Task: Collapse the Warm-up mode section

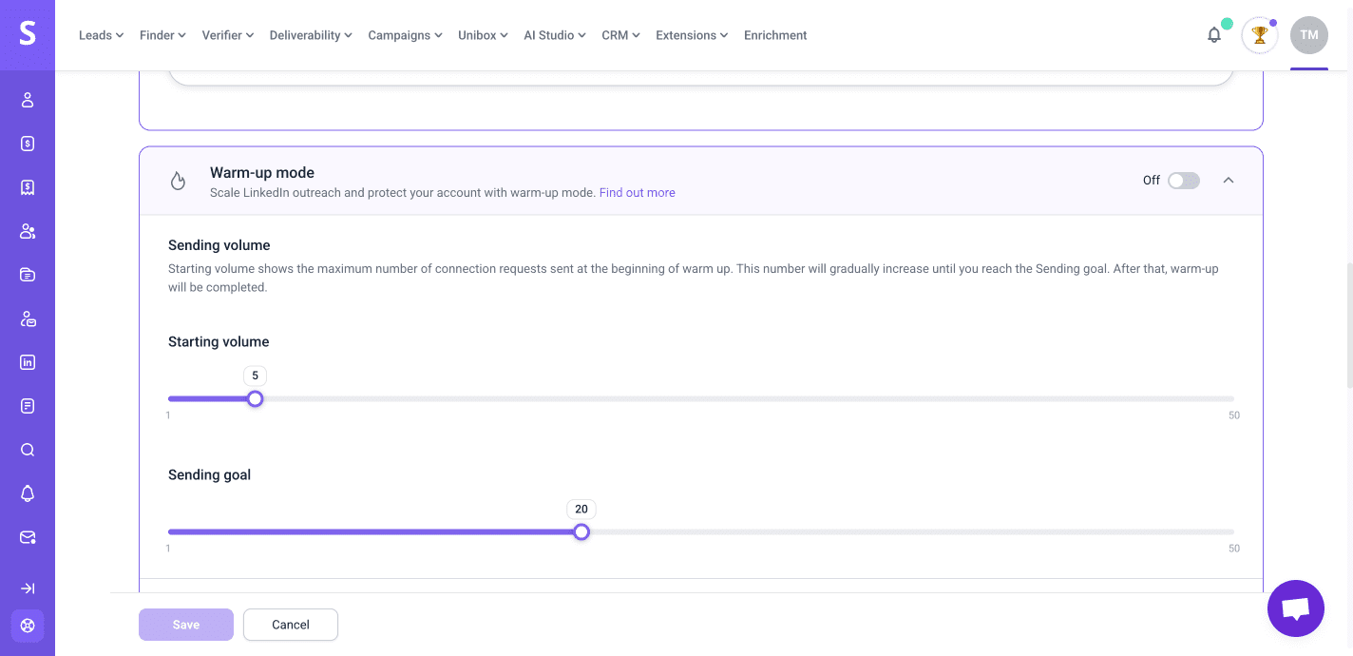Action: click(x=1229, y=181)
